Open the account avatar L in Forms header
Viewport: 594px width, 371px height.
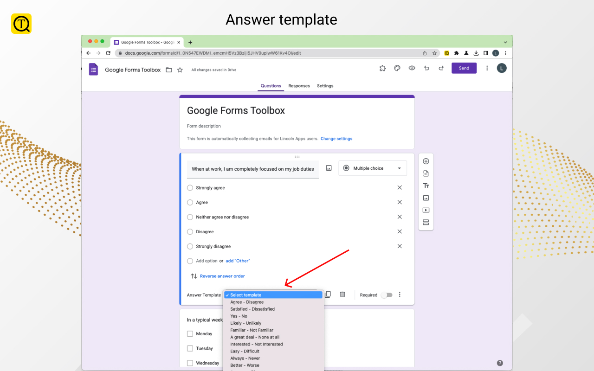502,68
